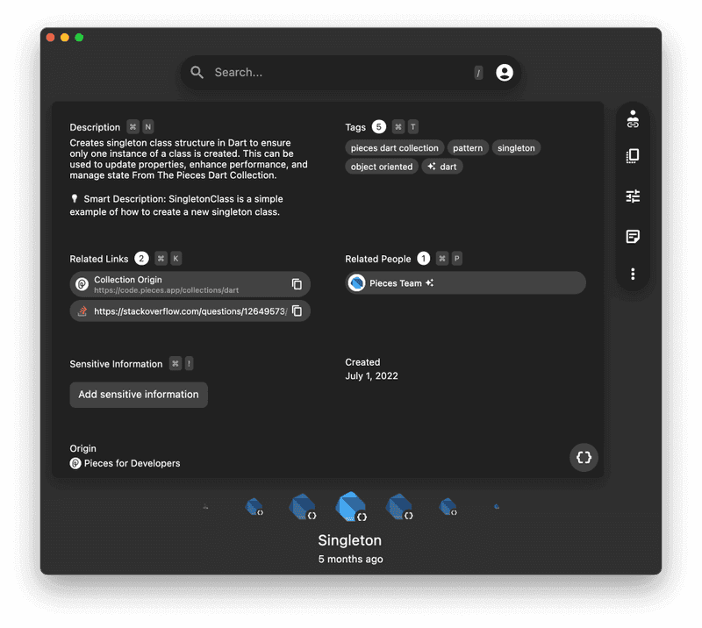Click the stackoverflow logo icon
The height and width of the screenshot is (628, 702).
tap(82, 310)
